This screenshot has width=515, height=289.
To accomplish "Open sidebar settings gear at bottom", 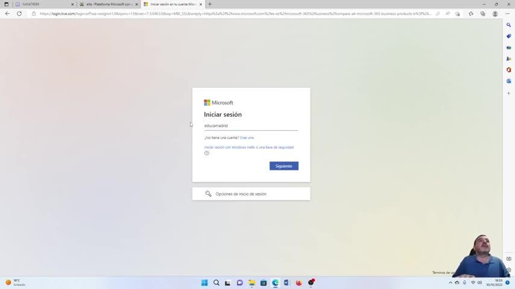I will pyautogui.click(x=509, y=270).
